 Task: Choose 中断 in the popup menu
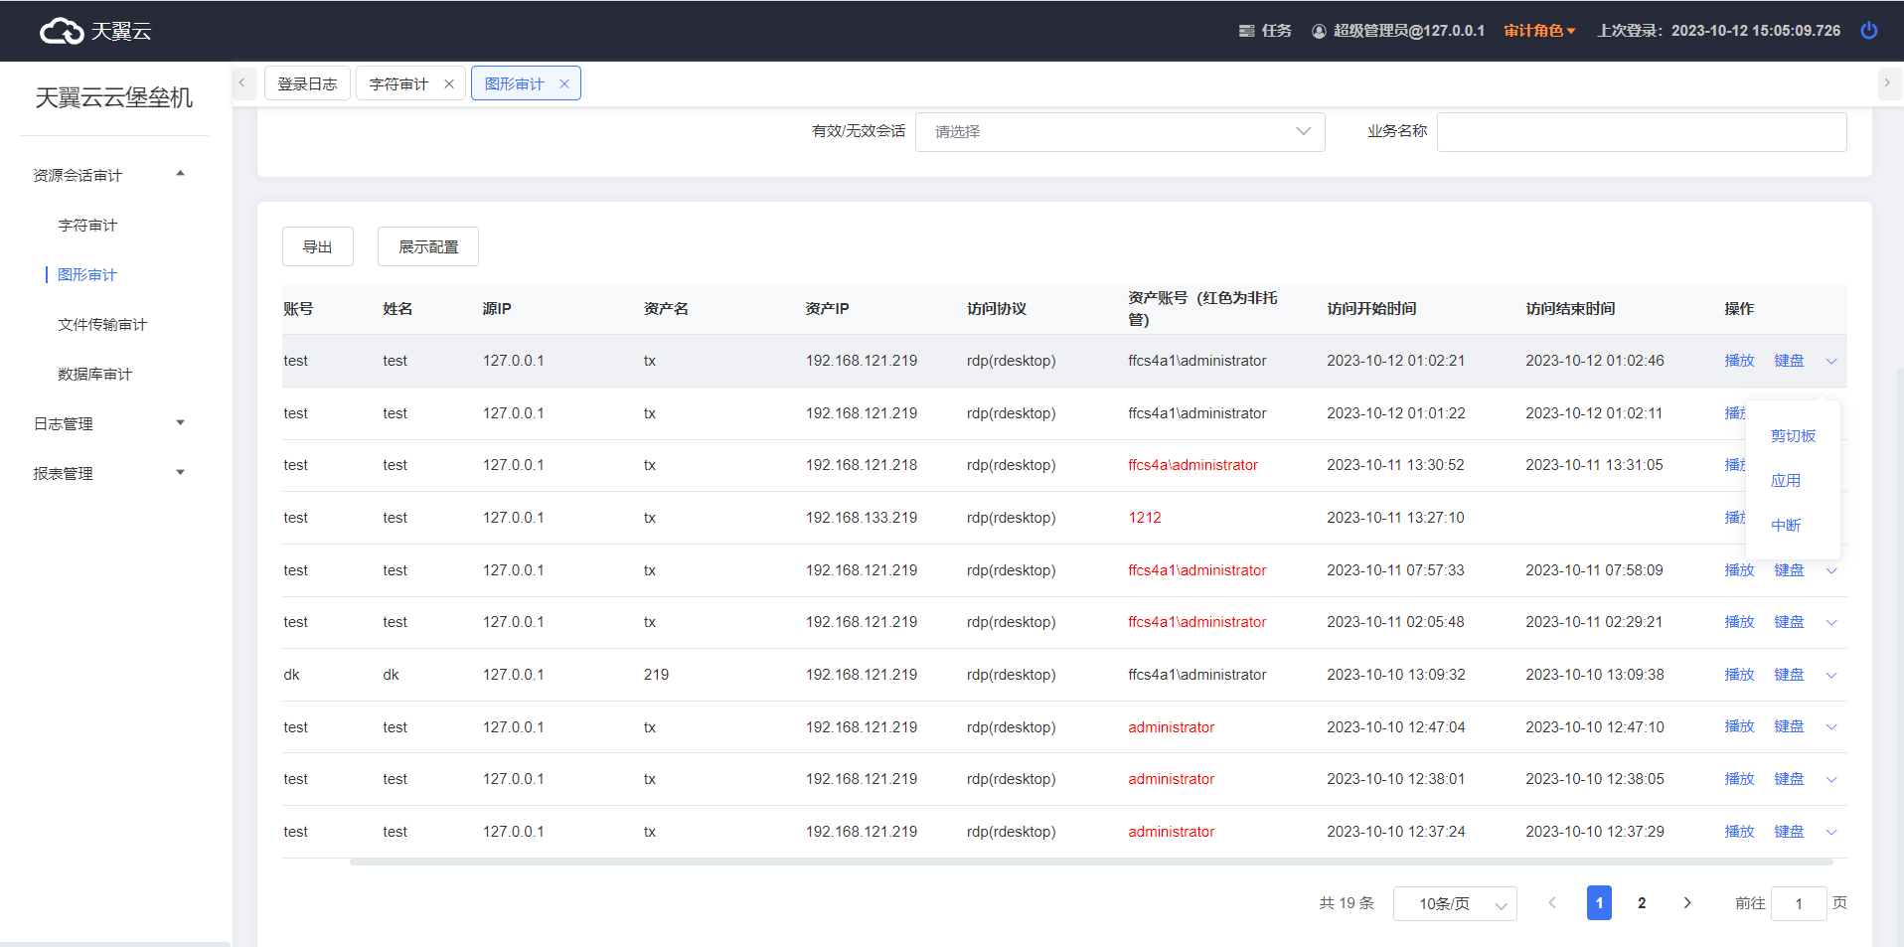1785,526
